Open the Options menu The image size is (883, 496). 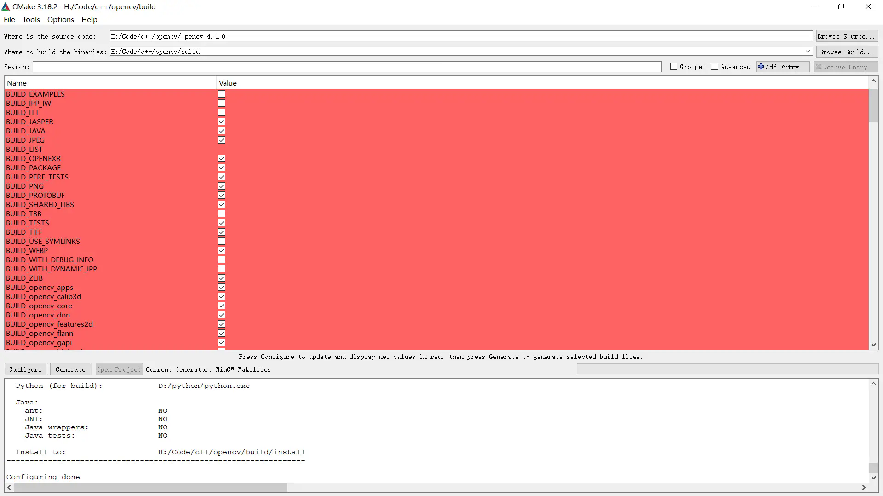[x=60, y=19]
